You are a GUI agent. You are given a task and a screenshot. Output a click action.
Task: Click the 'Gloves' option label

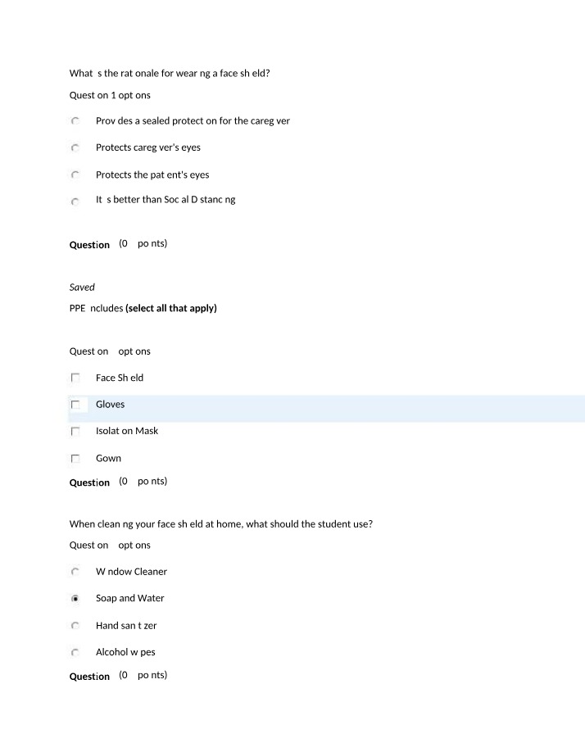[111, 405]
